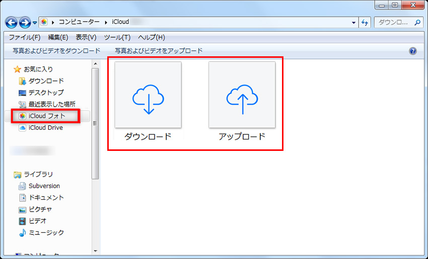Expand the arrow before コンピューター in breadcrumb
Viewport: 428px width, 259px height.
click(53, 22)
